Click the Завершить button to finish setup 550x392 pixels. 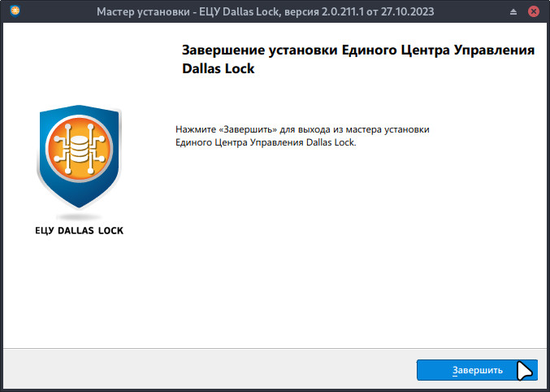477,370
